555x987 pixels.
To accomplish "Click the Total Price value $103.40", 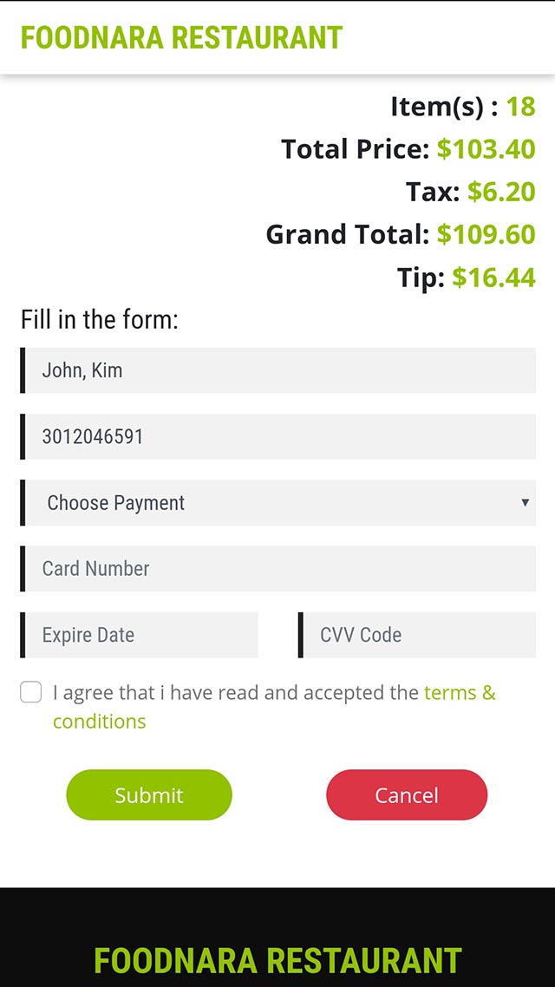I will (x=486, y=149).
